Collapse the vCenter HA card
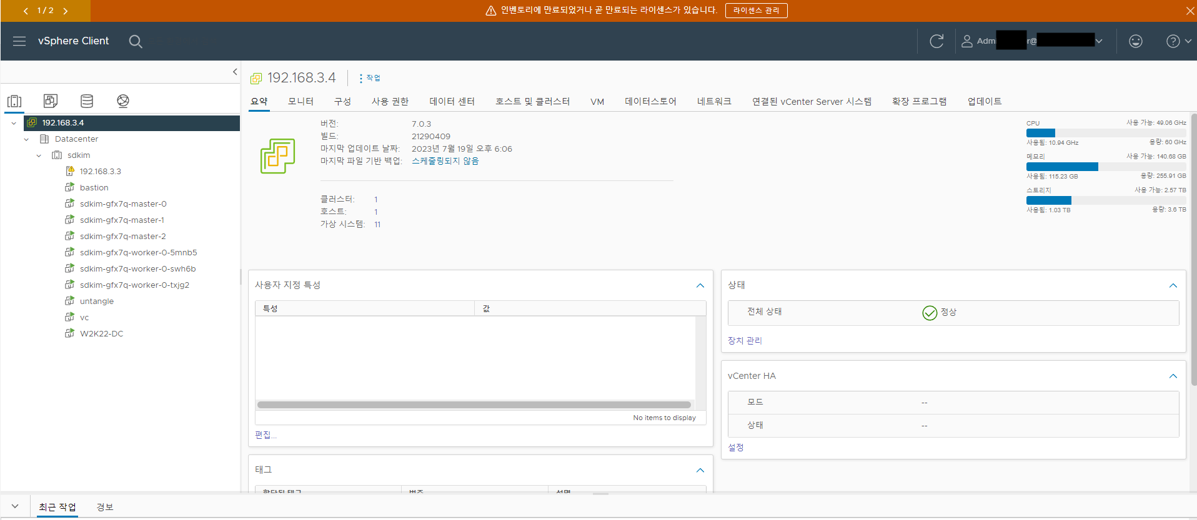This screenshot has height=520, width=1197. click(1173, 376)
